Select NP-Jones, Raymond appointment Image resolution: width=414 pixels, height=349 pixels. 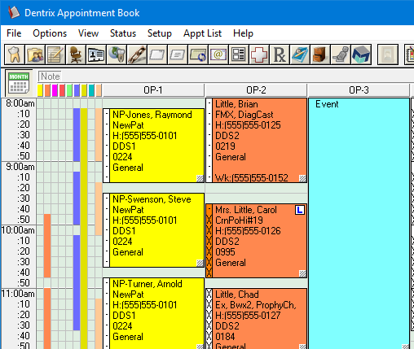[153, 146]
